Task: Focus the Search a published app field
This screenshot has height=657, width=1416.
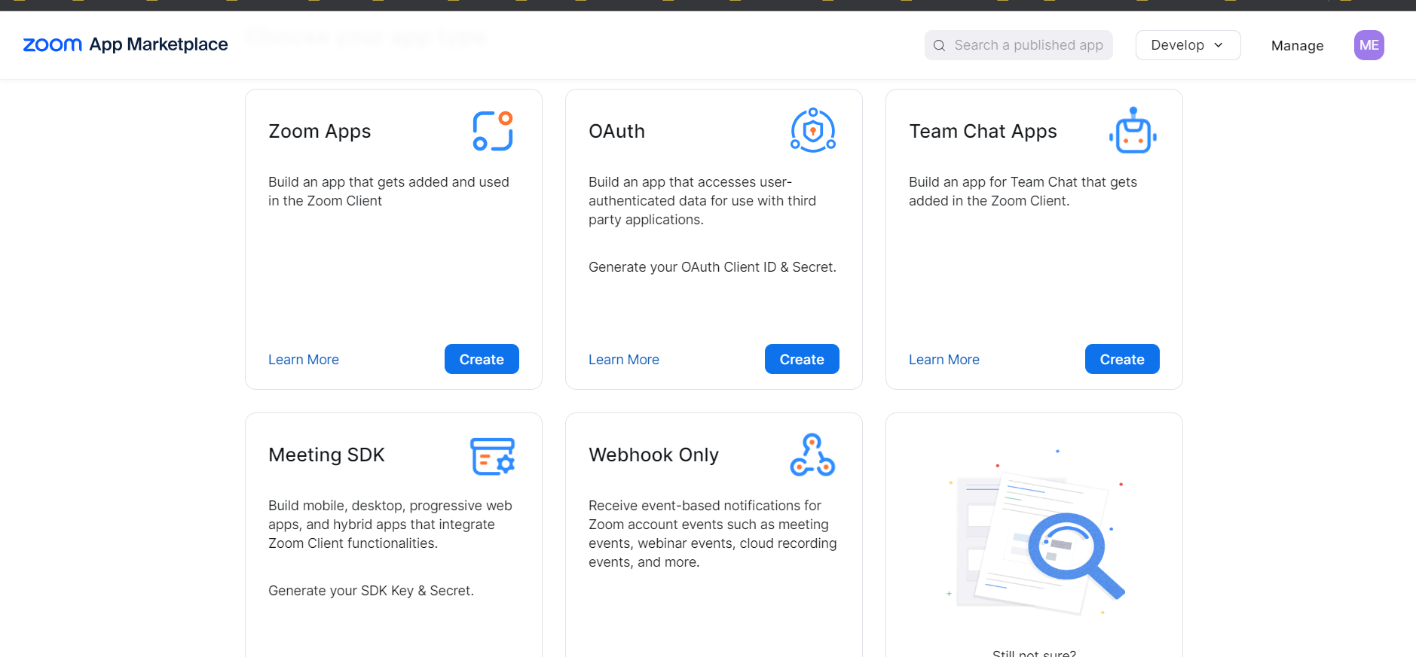Action: coord(1018,45)
